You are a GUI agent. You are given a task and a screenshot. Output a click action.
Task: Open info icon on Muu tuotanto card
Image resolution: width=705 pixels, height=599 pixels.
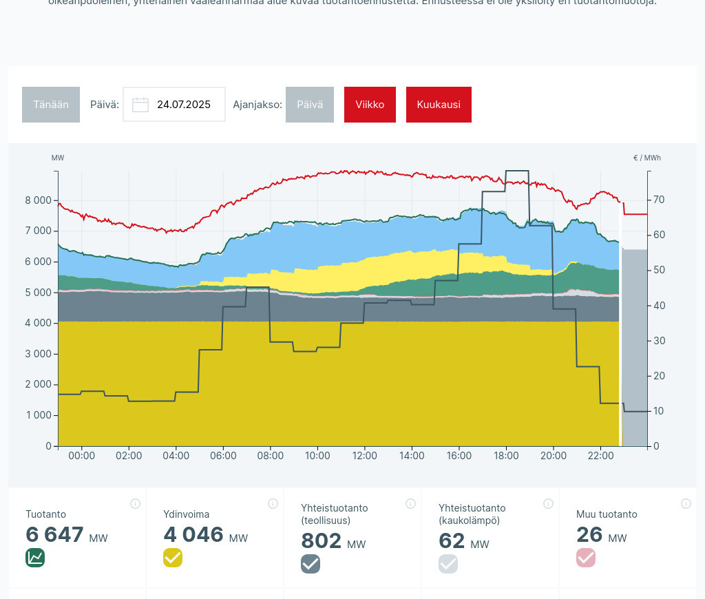tap(686, 503)
